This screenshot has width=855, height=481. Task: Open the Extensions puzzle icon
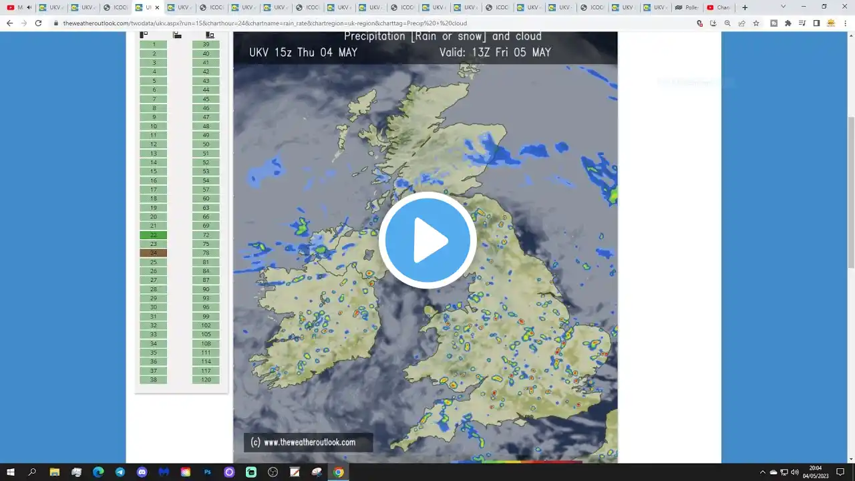788,23
